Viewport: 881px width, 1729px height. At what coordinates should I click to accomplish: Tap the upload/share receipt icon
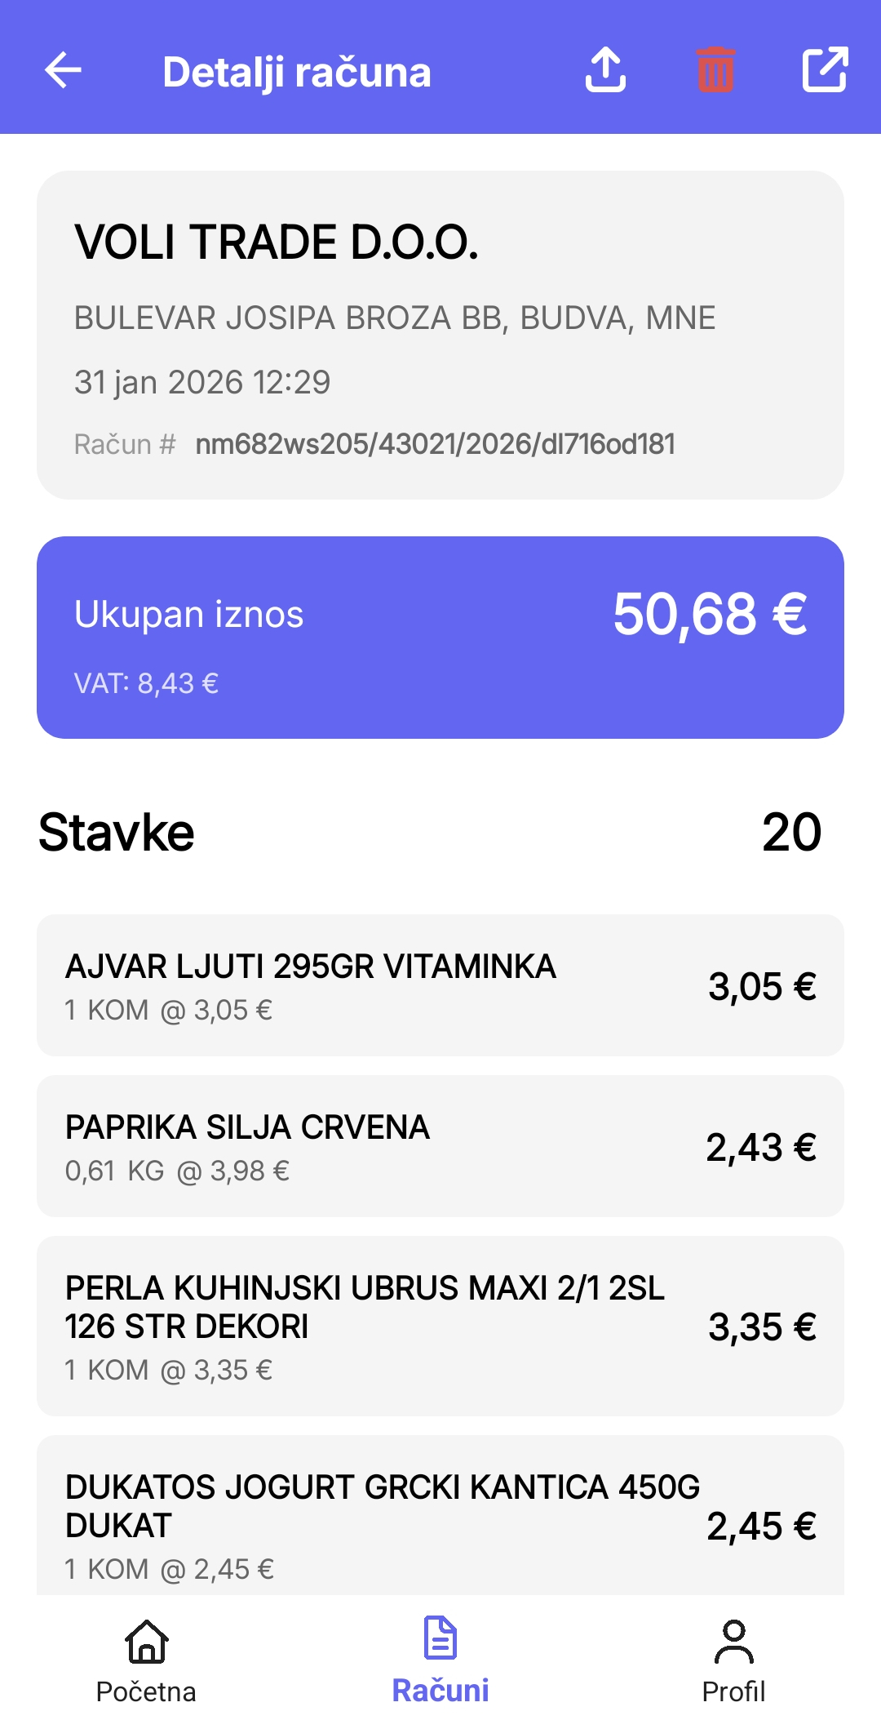[x=605, y=70]
